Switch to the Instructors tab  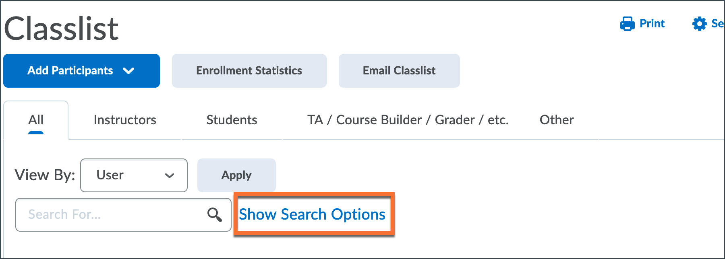pos(125,120)
